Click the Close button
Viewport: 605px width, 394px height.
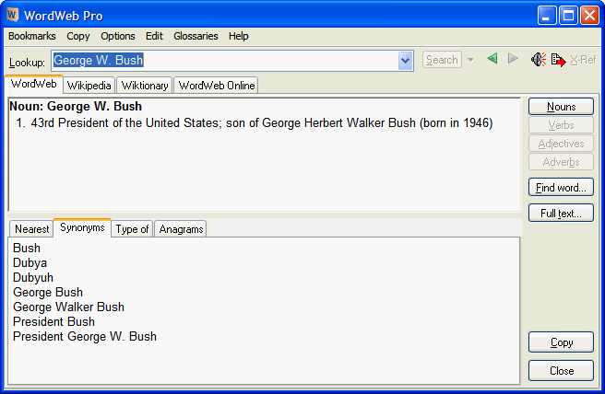click(561, 370)
